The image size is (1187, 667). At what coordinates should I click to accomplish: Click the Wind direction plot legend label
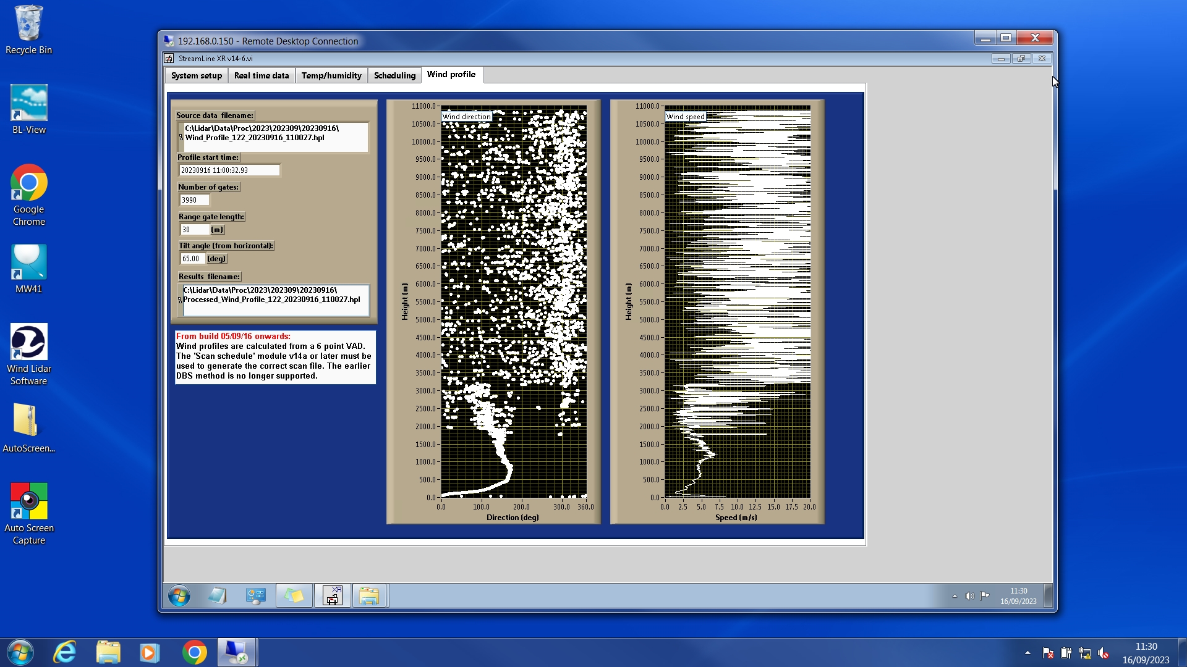pos(466,117)
